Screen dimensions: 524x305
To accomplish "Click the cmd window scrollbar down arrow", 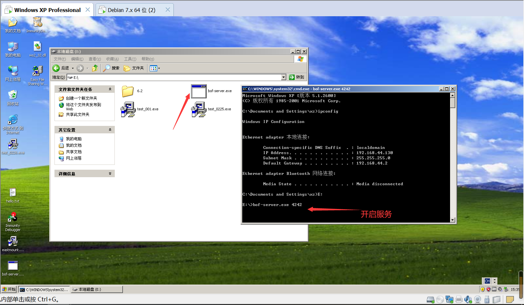I will pos(452,220).
